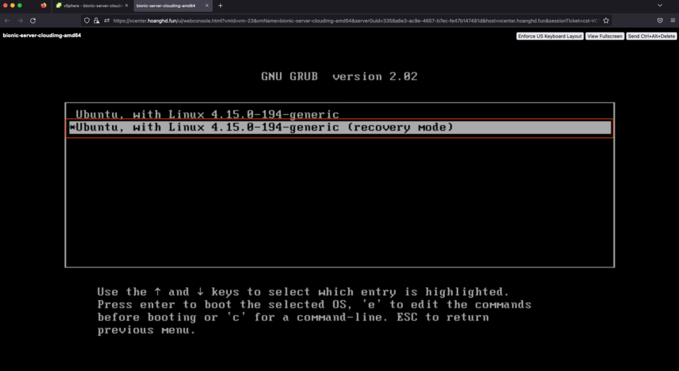
Task: Click the GNU GRUB version 2.02 heading
Action: [x=339, y=77]
